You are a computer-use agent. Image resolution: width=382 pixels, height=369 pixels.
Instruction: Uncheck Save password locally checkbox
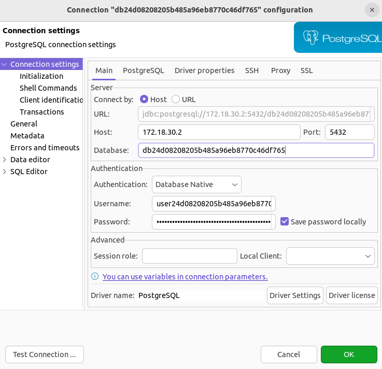(x=285, y=222)
